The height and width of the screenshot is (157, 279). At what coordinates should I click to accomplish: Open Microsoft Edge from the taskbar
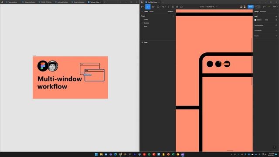point(116,154)
